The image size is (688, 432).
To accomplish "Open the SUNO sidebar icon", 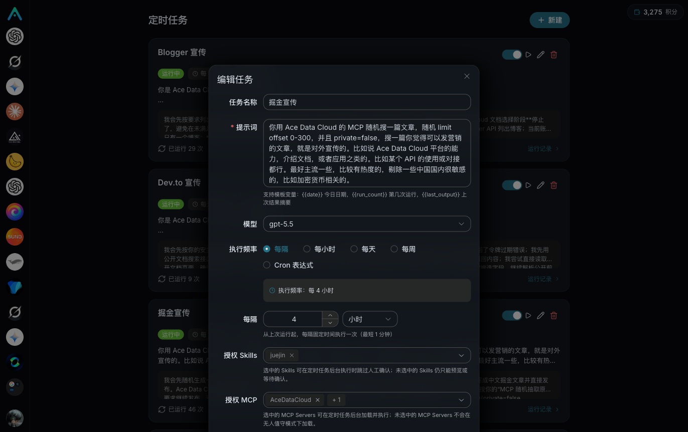I will pyautogui.click(x=15, y=237).
